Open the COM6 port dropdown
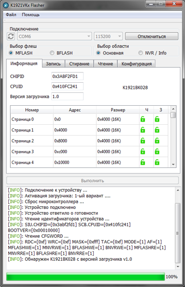The height and width of the screenshot is (287, 185). coord(54,36)
